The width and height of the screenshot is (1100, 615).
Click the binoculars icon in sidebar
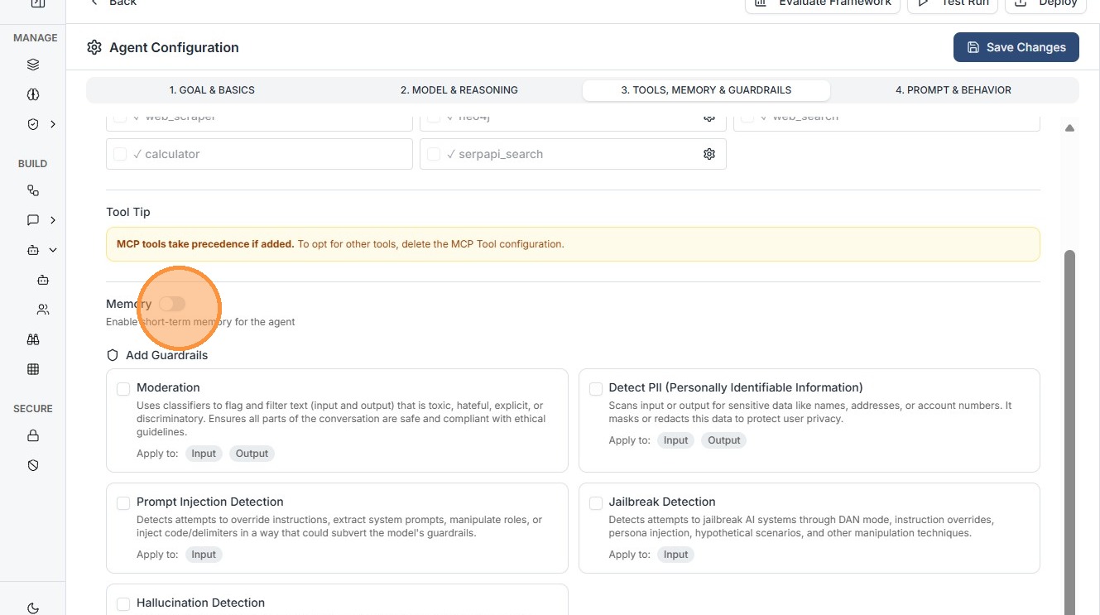pyautogui.click(x=33, y=339)
